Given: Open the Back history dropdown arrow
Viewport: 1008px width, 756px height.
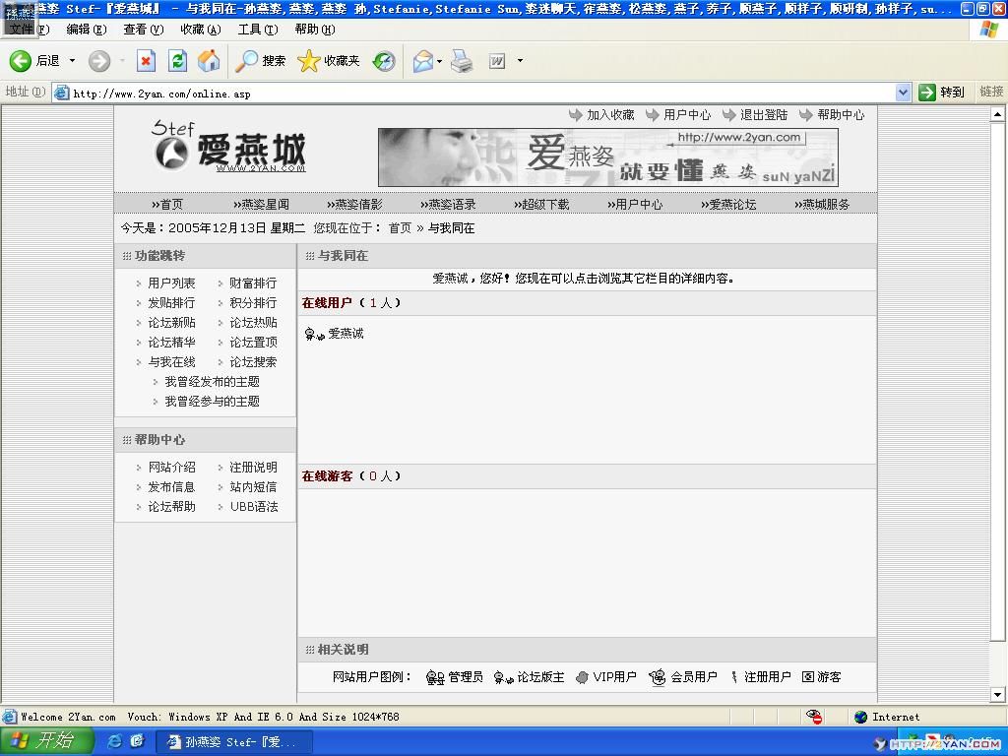Looking at the screenshot, I should 72,61.
